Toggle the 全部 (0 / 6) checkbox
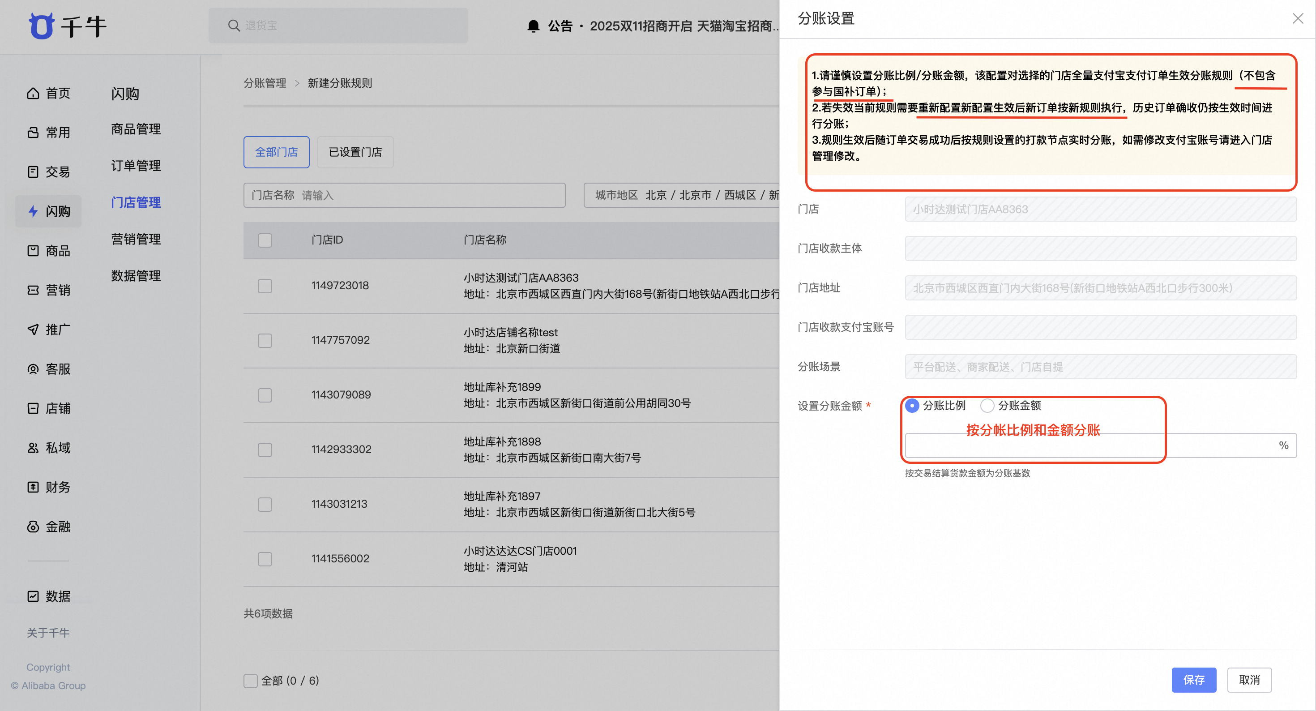The height and width of the screenshot is (711, 1316). (250, 681)
